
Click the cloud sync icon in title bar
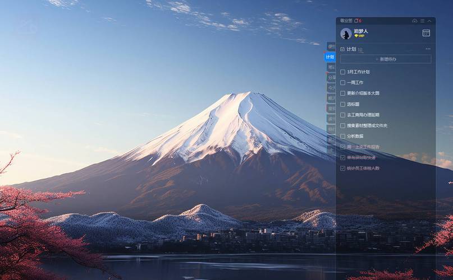point(415,21)
